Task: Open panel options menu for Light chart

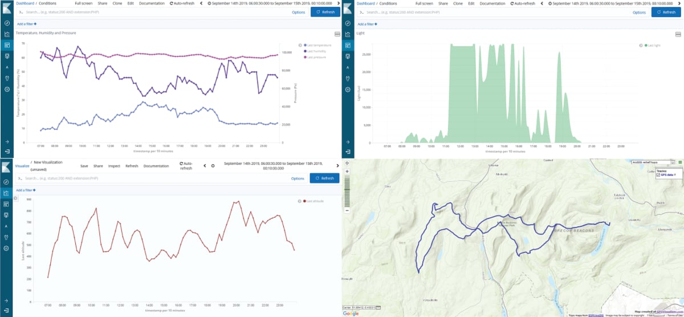Action: click(x=678, y=34)
